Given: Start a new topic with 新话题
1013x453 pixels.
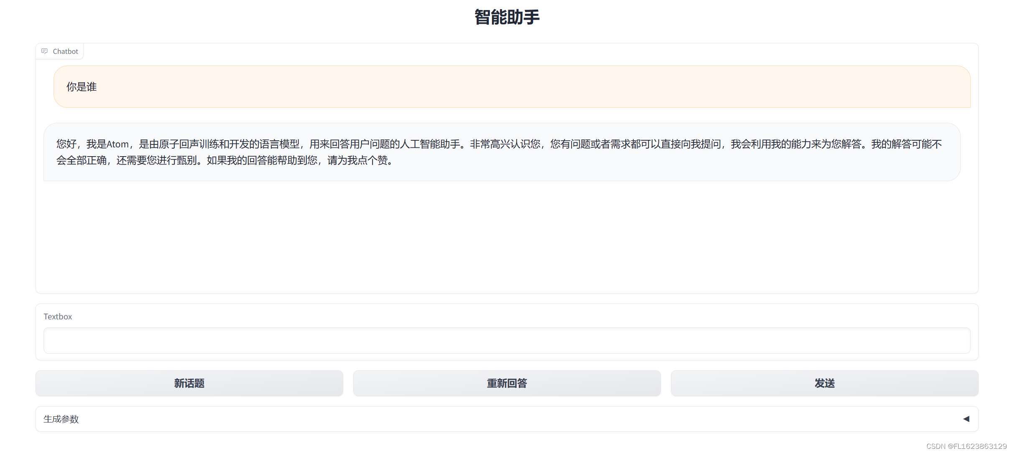Looking at the screenshot, I should pos(189,383).
